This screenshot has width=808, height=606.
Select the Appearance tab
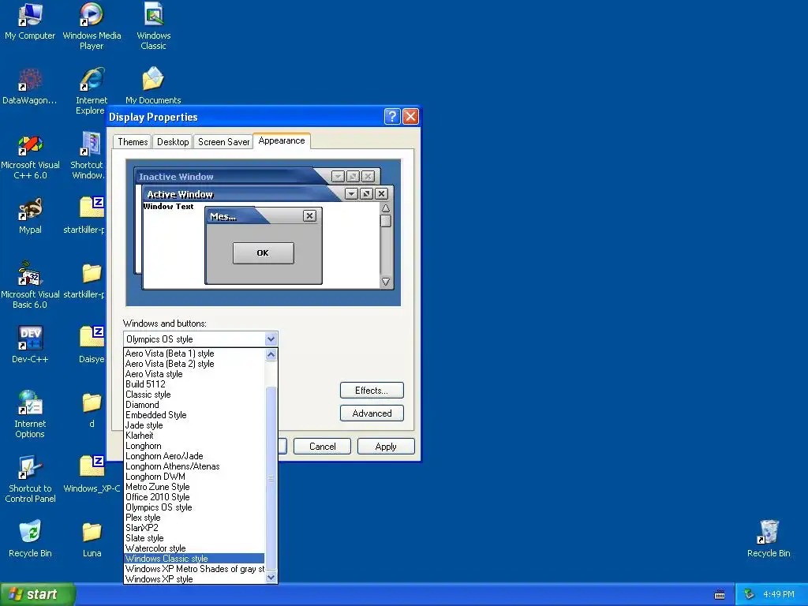[282, 140]
